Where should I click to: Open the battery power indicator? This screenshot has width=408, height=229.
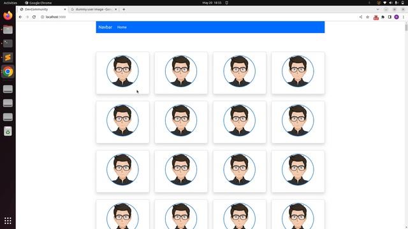click(402, 3)
